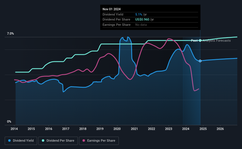Click the 2014 x-axis label

14,129
